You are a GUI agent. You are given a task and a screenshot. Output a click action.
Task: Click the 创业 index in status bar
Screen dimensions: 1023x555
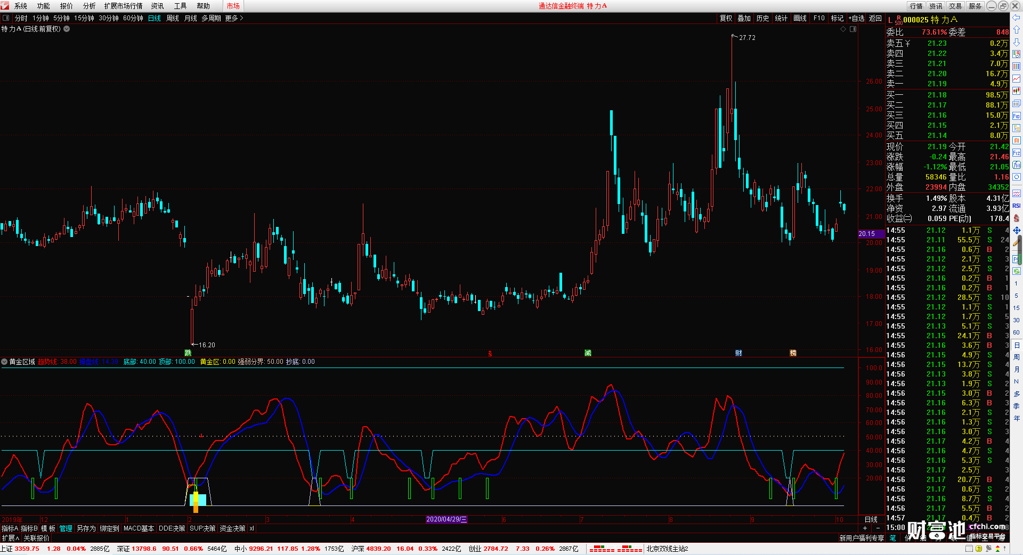(475, 549)
